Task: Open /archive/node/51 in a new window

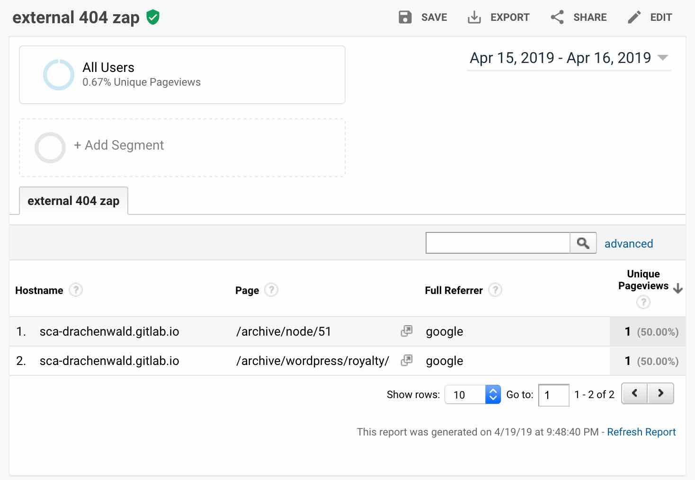Action: pyautogui.click(x=406, y=331)
